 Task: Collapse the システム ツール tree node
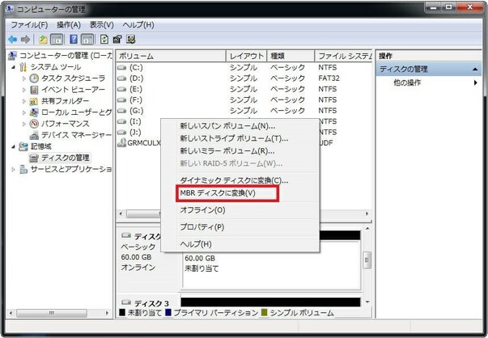point(14,67)
